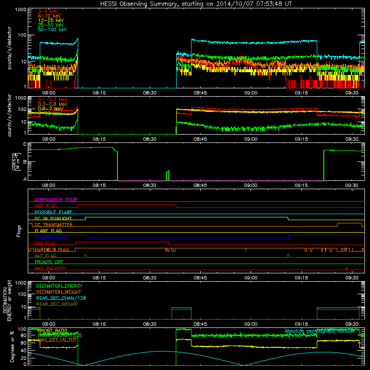370x370 pixels.
Task: Click the B level label on GOES axis
Action: 25,162
